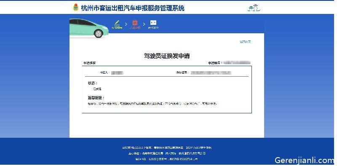This screenshot has width=337, height=166.
Task: Click the 温馨提醒 heading
Action: (x=96, y=98)
